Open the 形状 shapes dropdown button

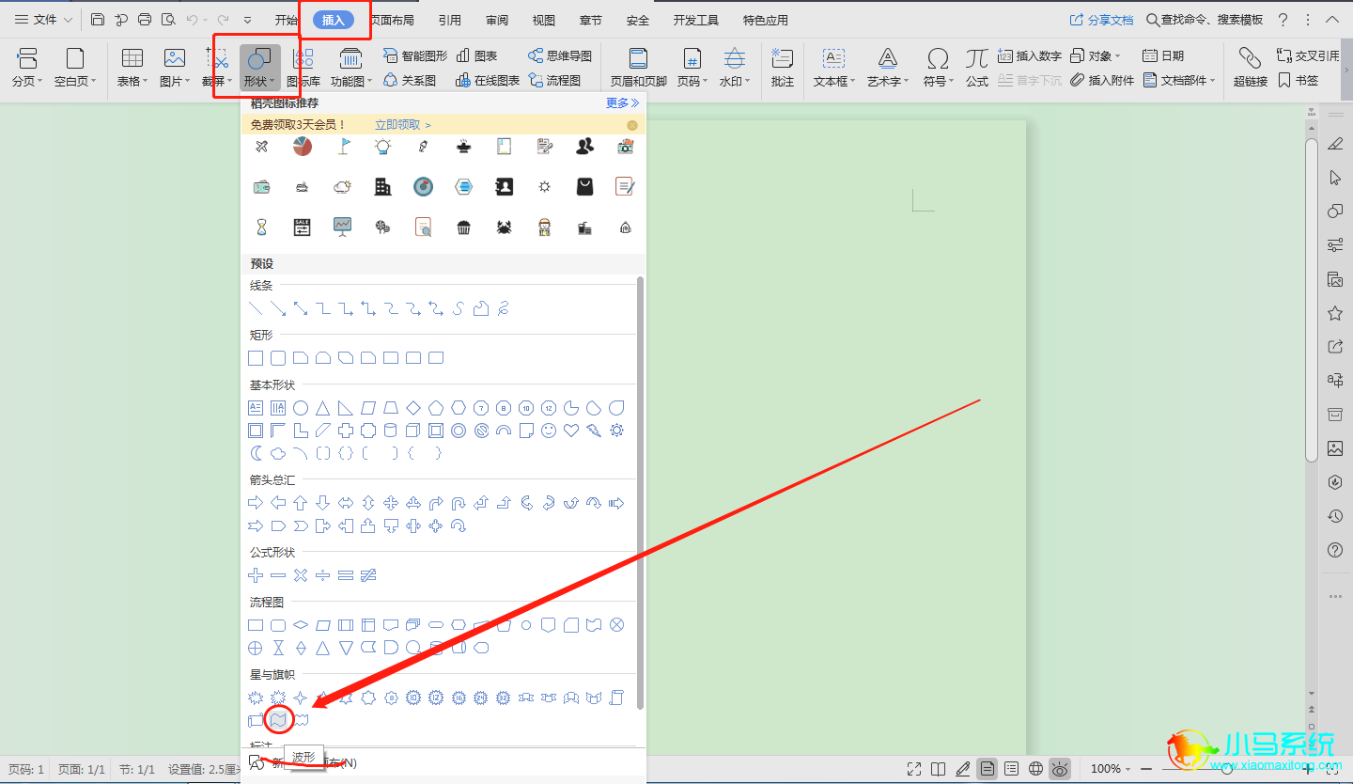click(x=258, y=69)
